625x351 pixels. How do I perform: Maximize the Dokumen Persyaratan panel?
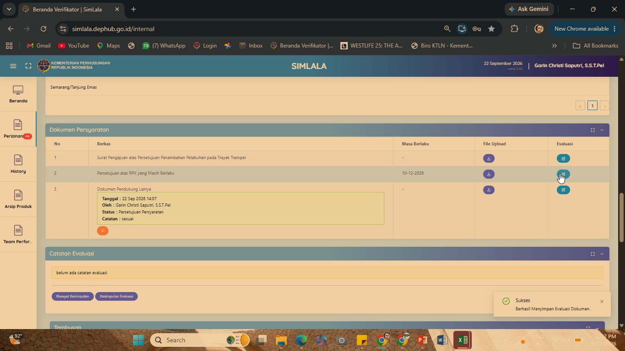(593, 130)
